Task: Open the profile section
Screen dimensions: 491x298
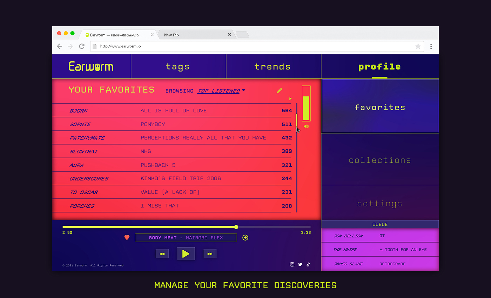Action: point(380,67)
